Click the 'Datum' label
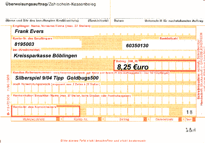This screenshot has width=205, height=143. 119,21
